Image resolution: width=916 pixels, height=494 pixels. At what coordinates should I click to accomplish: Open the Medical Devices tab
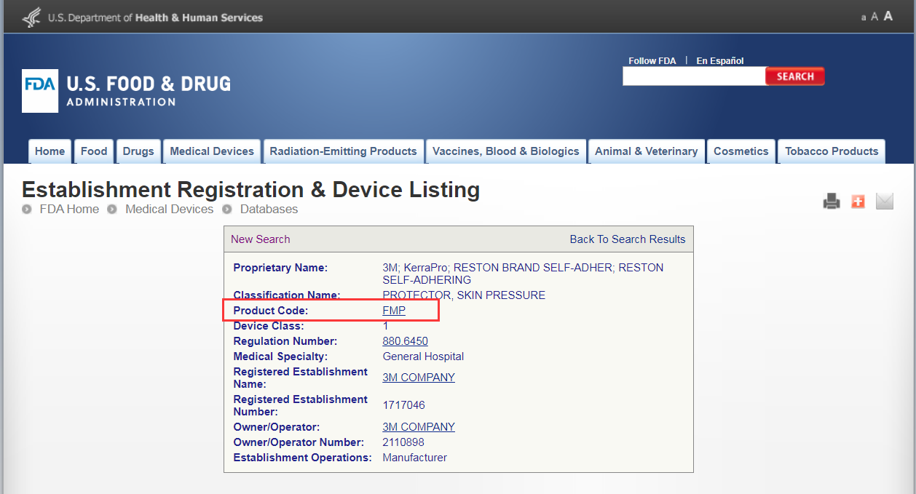pos(212,151)
